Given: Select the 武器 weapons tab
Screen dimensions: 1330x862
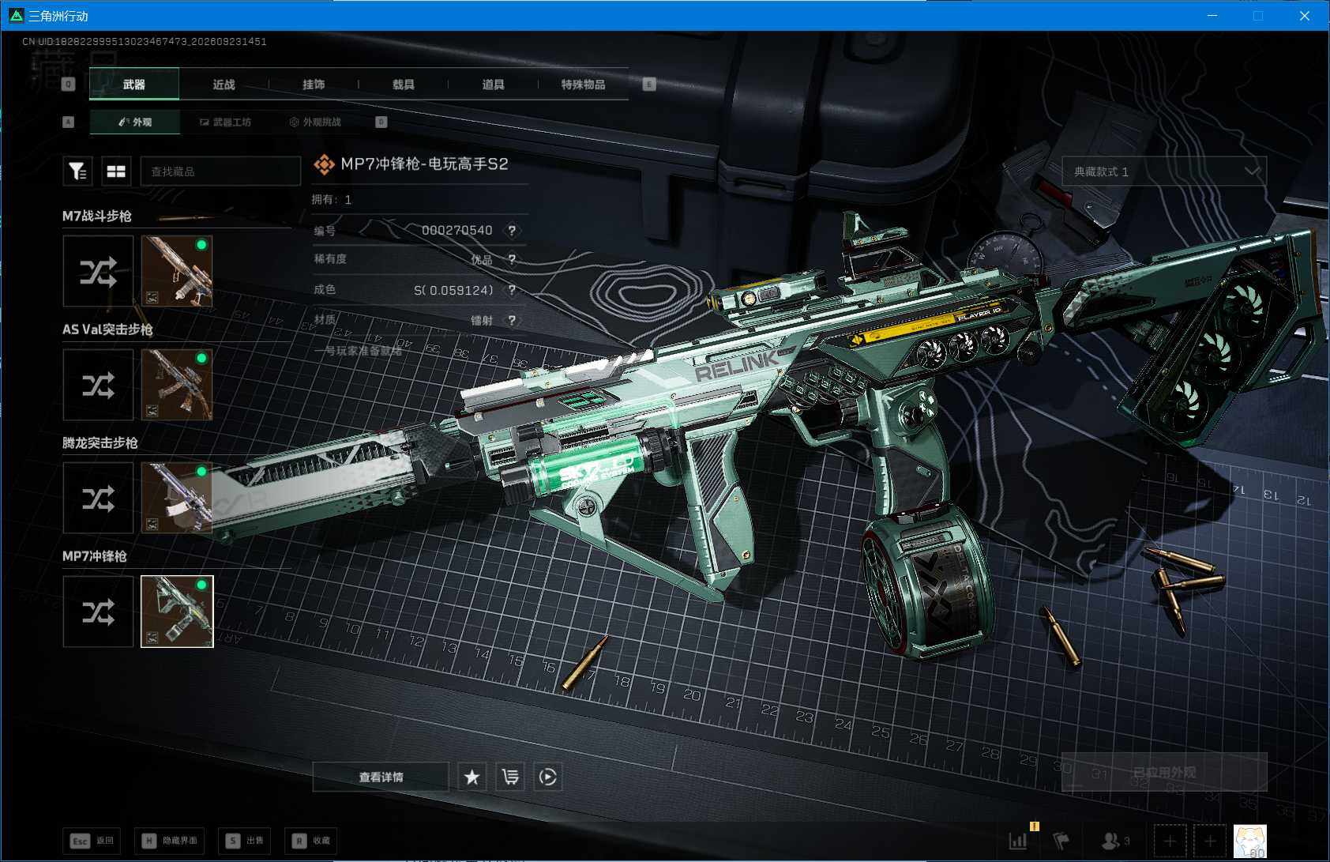Looking at the screenshot, I should point(134,84).
